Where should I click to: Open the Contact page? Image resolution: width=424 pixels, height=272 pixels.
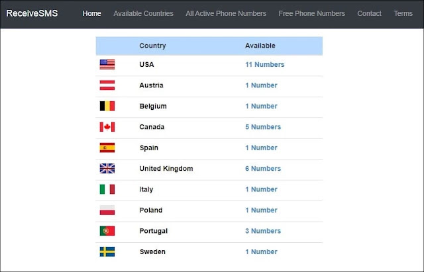(369, 13)
